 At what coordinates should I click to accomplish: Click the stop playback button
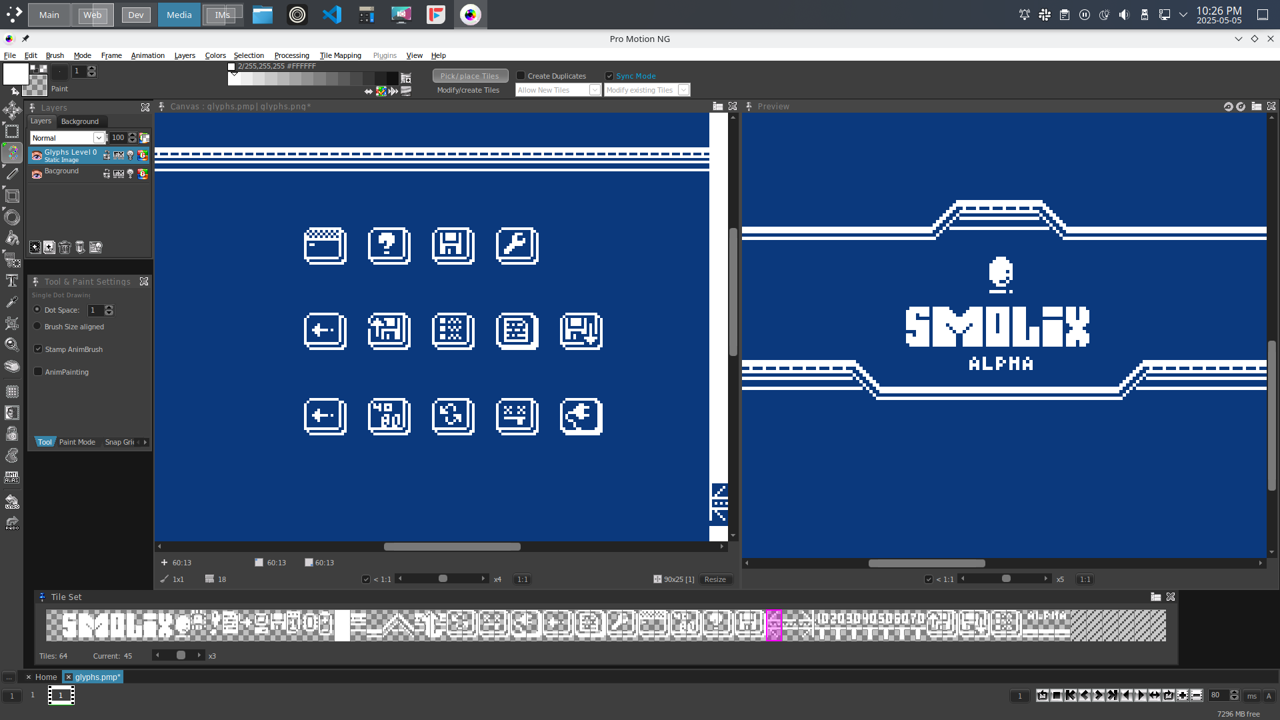[1057, 695]
